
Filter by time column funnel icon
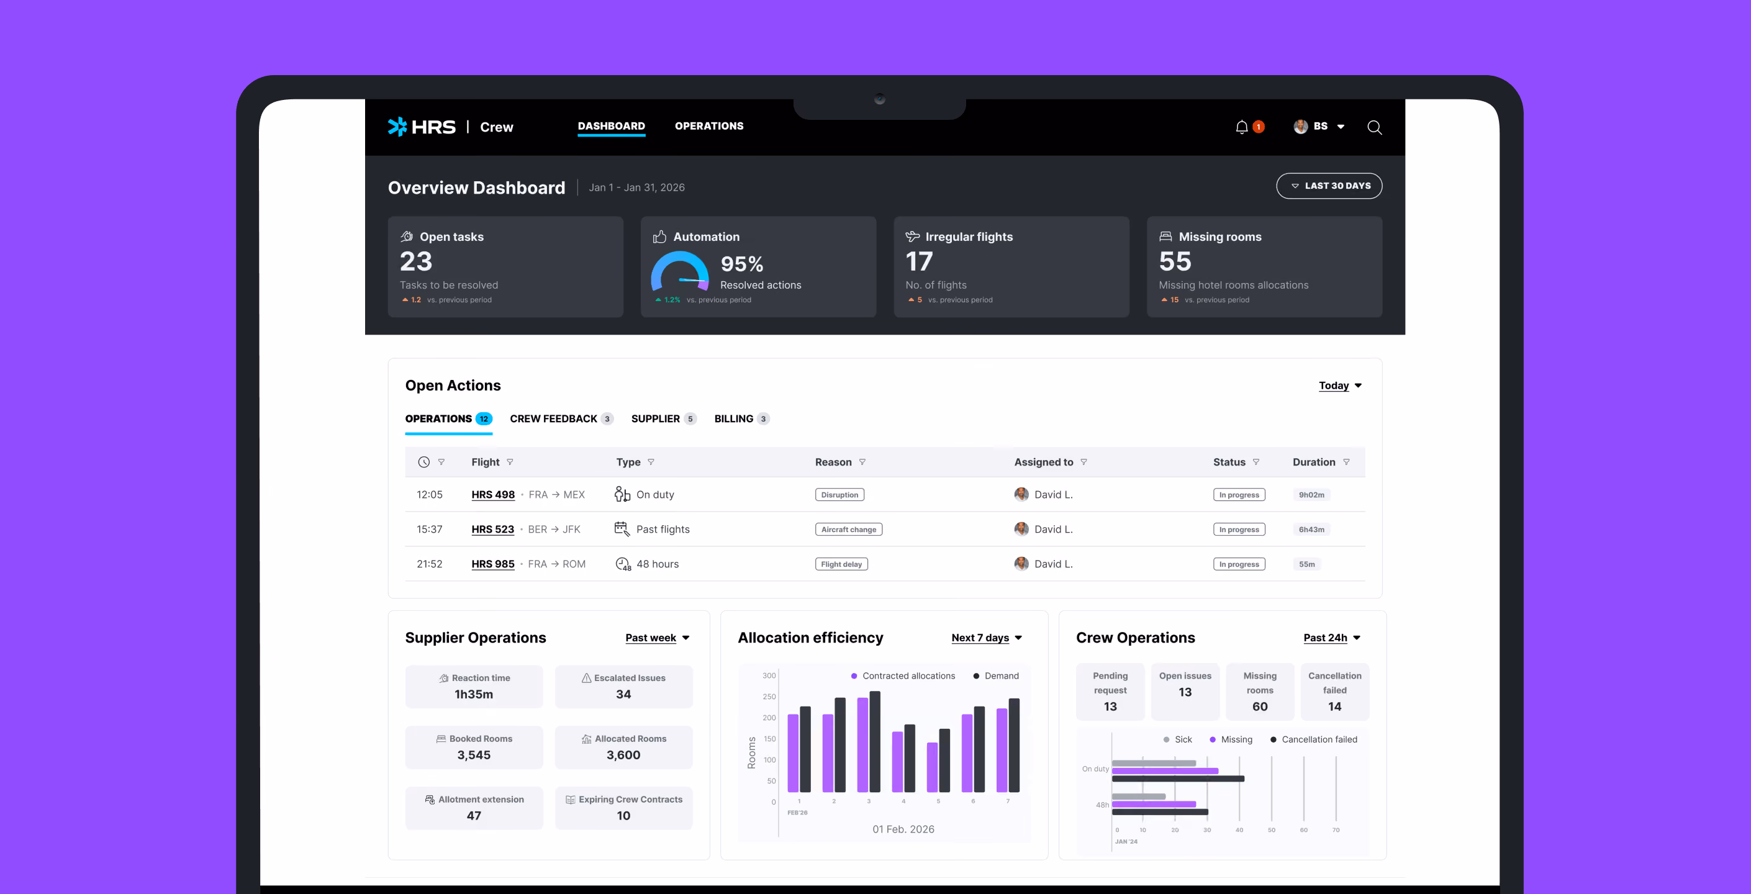[x=441, y=462]
